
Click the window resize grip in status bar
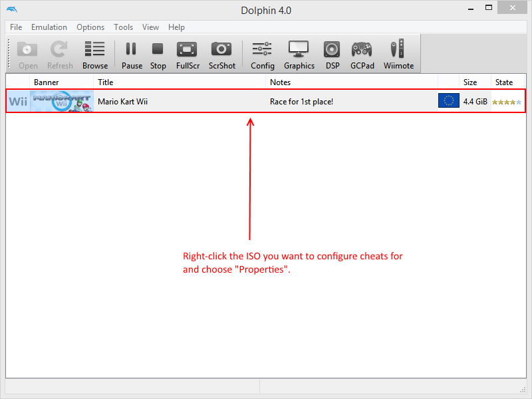point(523,390)
